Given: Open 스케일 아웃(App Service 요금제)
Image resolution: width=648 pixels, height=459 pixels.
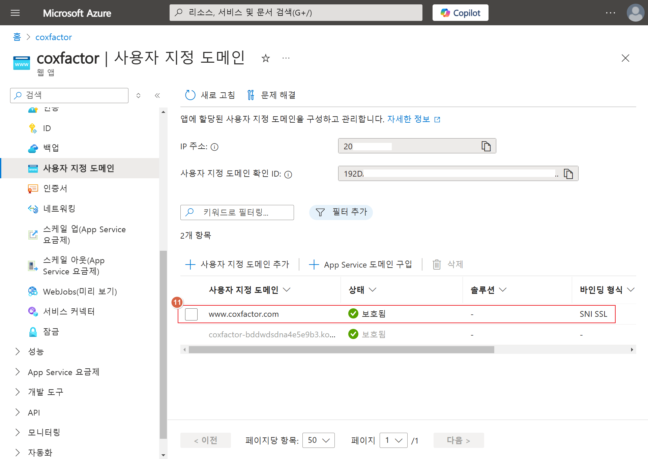Looking at the screenshot, I should (x=80, y=266).
